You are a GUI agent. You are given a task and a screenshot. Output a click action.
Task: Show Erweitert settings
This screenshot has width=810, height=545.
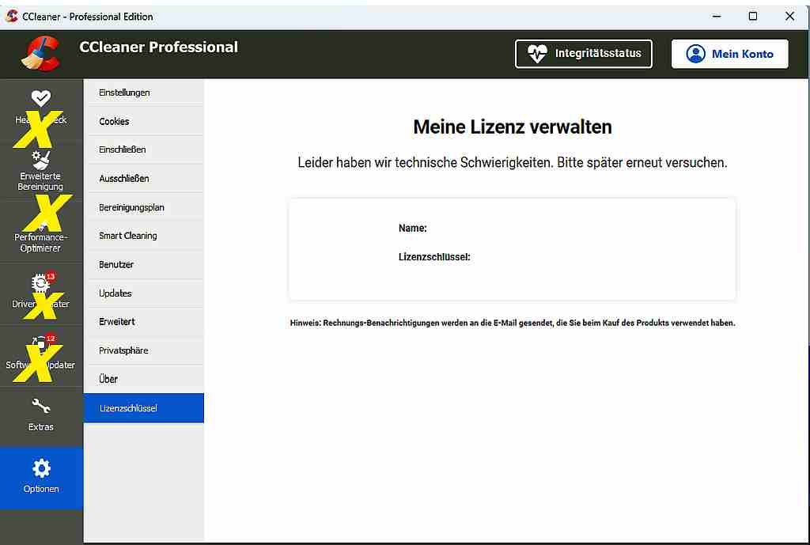[144, 322]
